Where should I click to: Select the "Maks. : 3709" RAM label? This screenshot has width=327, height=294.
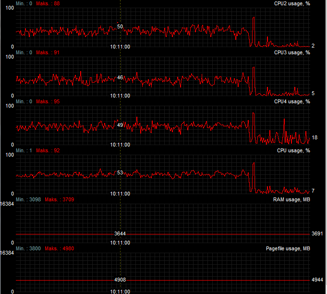point(60,200)
